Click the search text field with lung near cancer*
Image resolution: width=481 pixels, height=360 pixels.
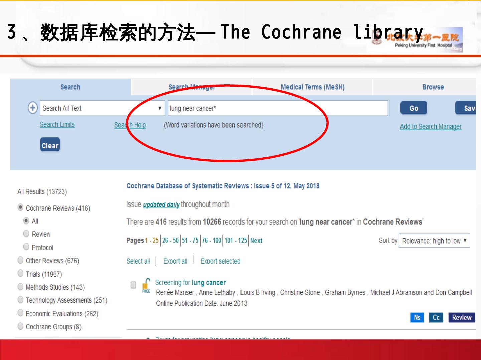coord(278,108)
